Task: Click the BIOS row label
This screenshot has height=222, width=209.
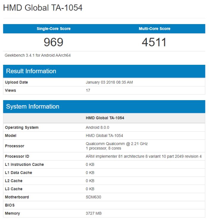Action: (10, 205)
